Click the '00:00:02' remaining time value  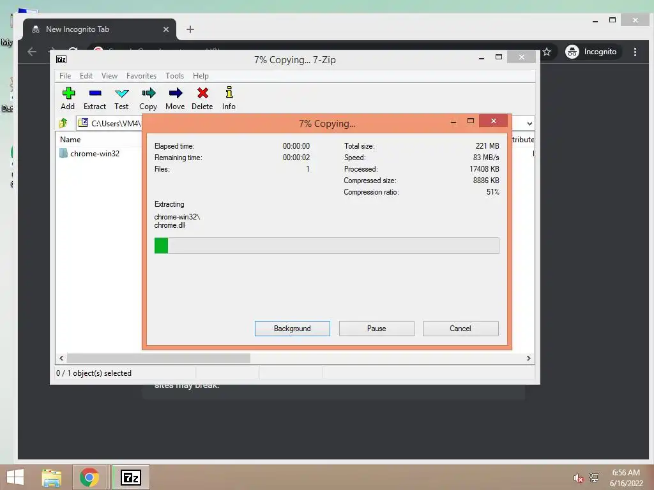(x=296, y=158)
